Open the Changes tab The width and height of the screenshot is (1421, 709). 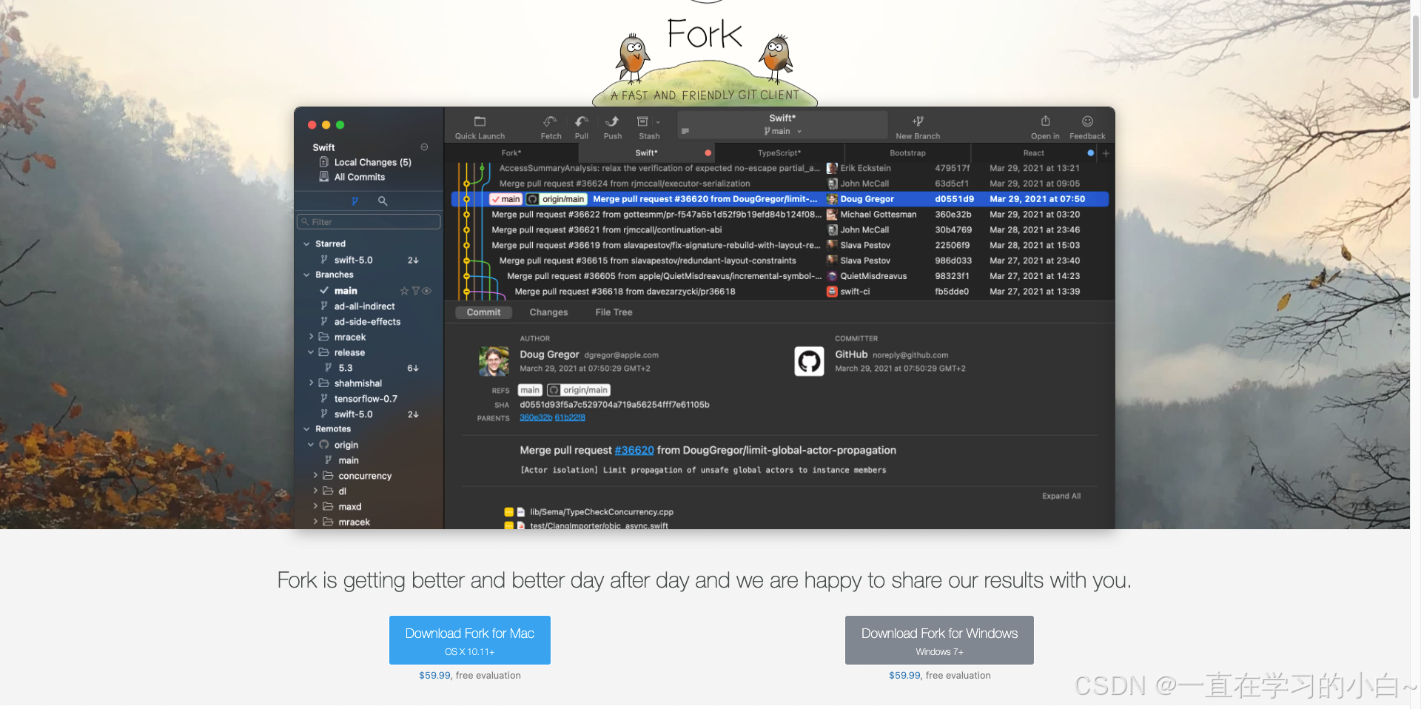coord(548,312)
